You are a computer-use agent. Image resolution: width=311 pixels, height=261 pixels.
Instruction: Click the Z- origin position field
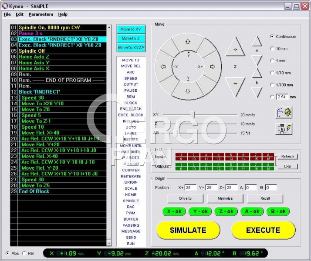point(231,187)
